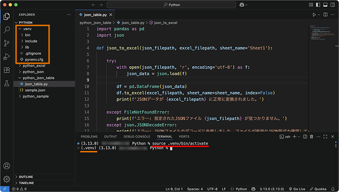Click Go Live in status bar
Image resolution: width=339 pixels, height=192 pixels.
coord(297,189)
